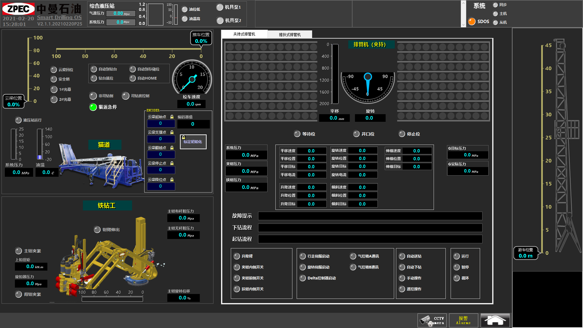Toggle the 自动到钻台 option
Image resolution: width=583 pixels, height=328 pixels.
pos(94,69)
